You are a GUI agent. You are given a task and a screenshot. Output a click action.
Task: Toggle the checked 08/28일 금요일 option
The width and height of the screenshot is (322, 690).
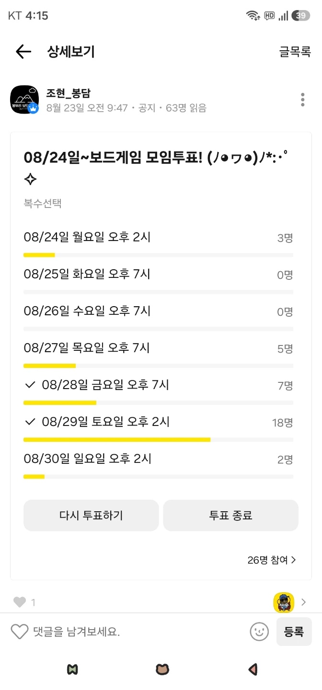(158, 390)
